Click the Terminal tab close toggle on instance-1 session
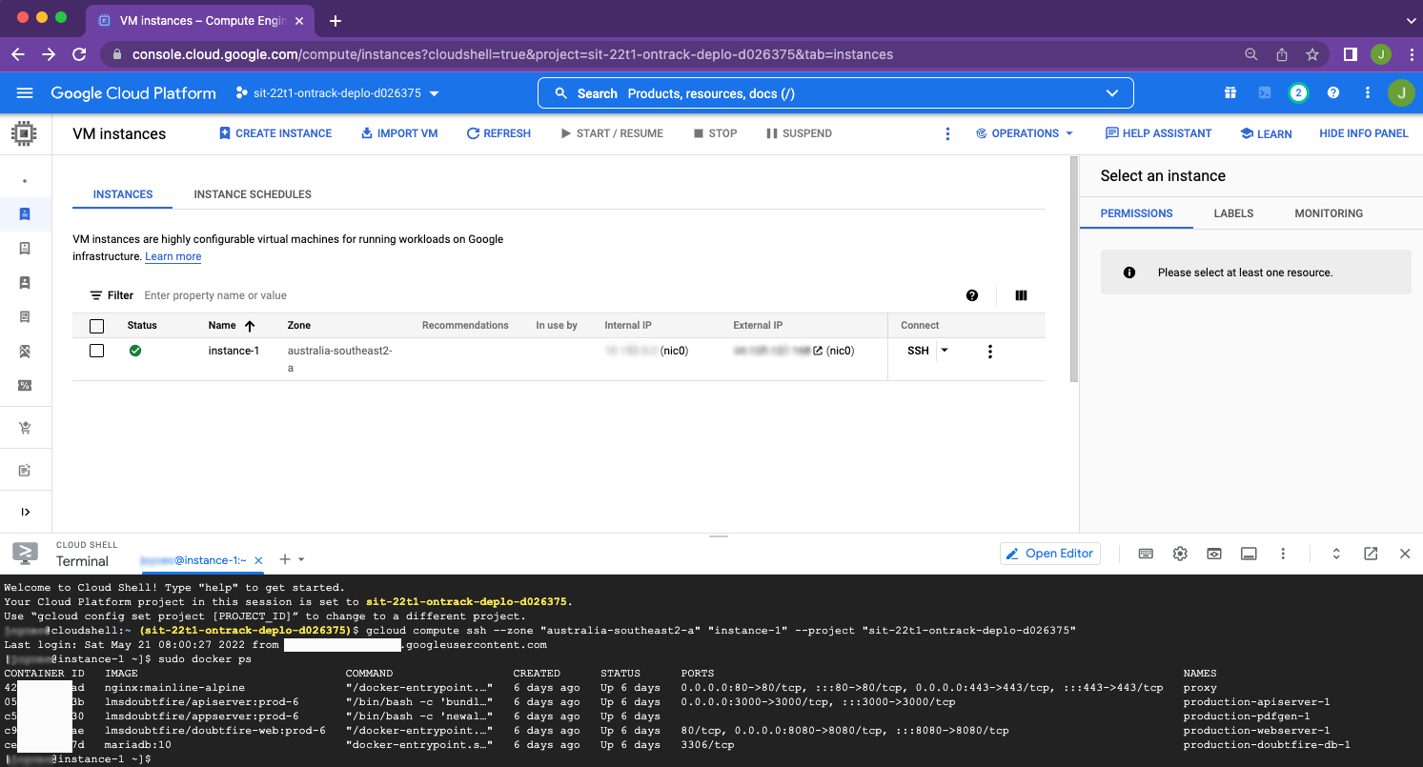This screenshot has height=767, width=1423. (x=257, y=560)
